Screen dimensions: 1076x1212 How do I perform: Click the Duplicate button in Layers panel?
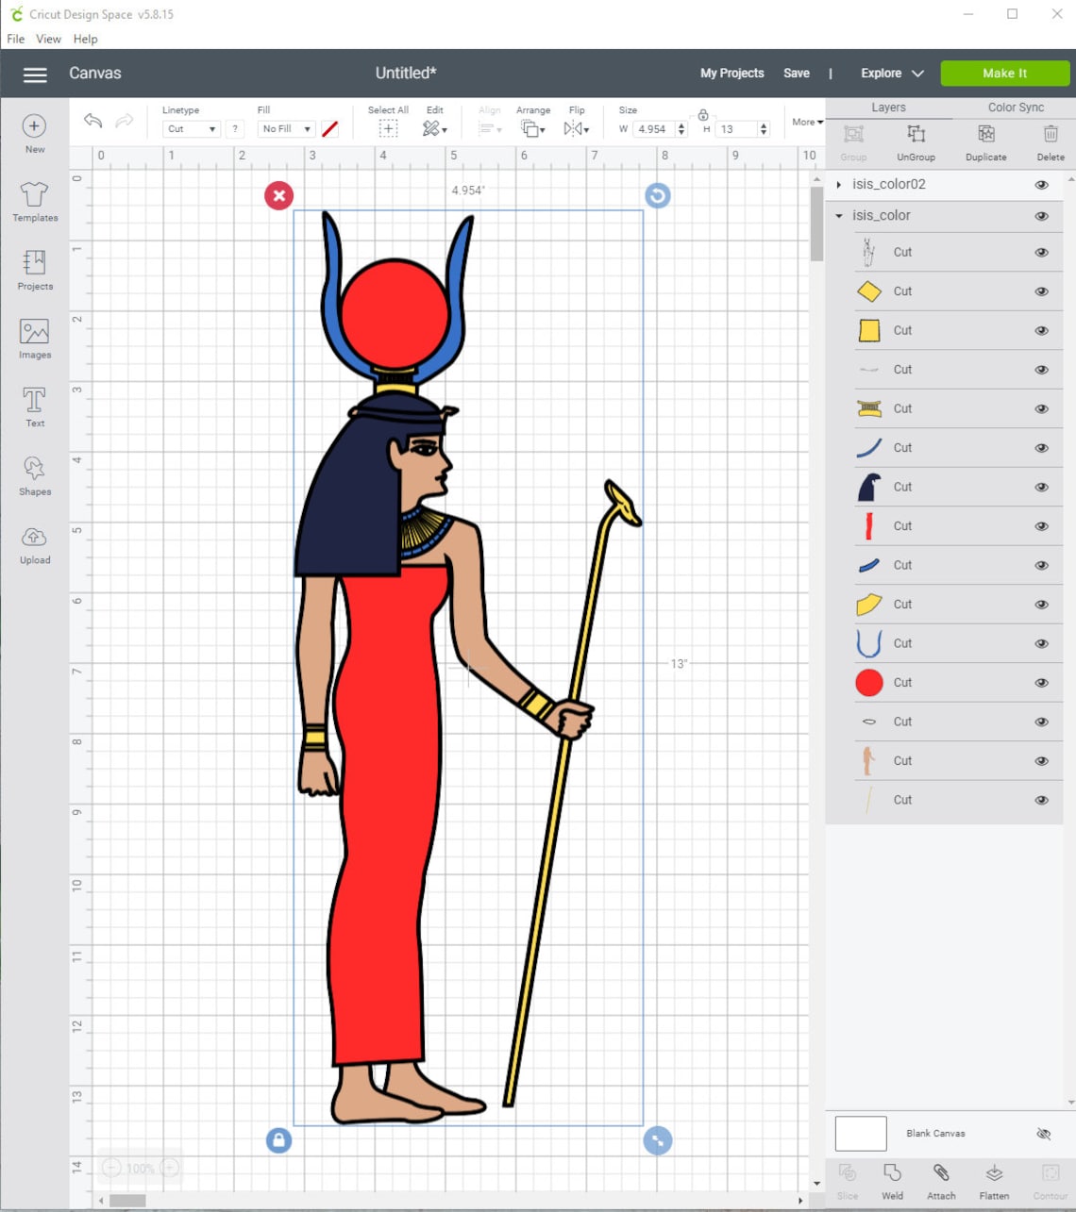point(985,141)
